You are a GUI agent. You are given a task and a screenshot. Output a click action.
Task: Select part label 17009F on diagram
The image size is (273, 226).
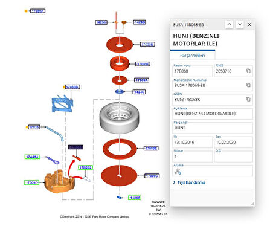click(143, 64)
